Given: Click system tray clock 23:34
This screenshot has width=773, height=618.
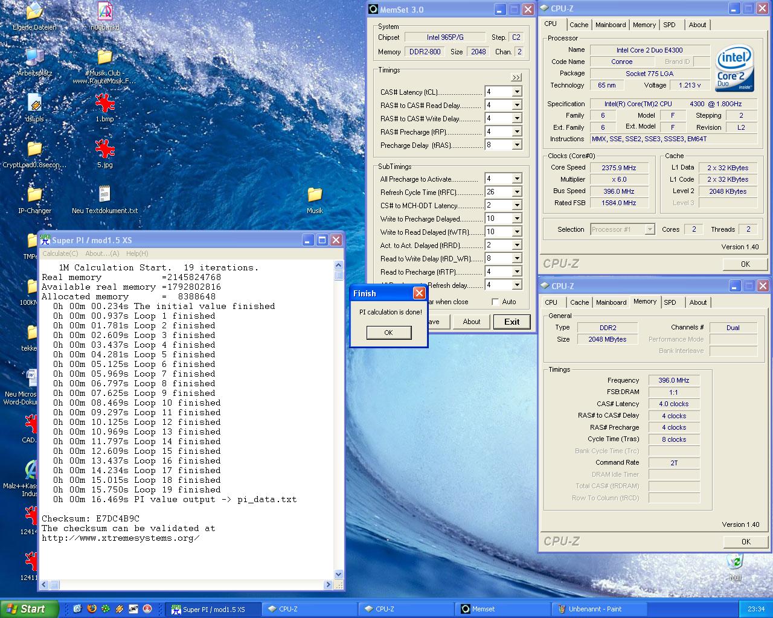Looking at the screenshot, I should [x=756, y=609].
